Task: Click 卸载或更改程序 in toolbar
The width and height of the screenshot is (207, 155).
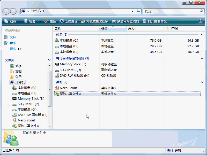Action: point(94,21)
